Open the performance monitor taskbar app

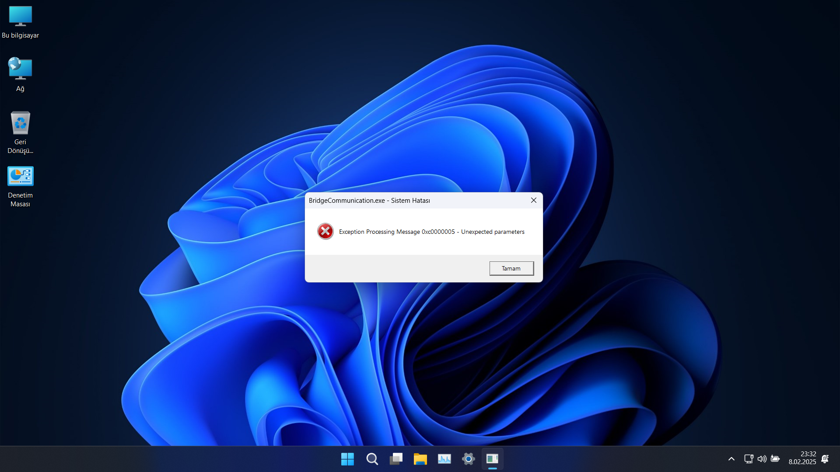click(x=444, y=459)
